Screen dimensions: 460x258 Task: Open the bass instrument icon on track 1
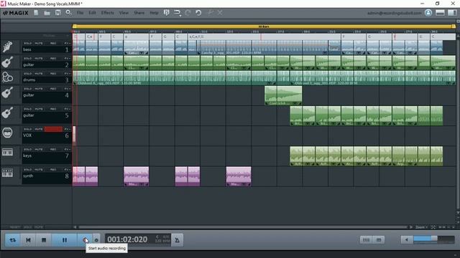coord(7,47)
